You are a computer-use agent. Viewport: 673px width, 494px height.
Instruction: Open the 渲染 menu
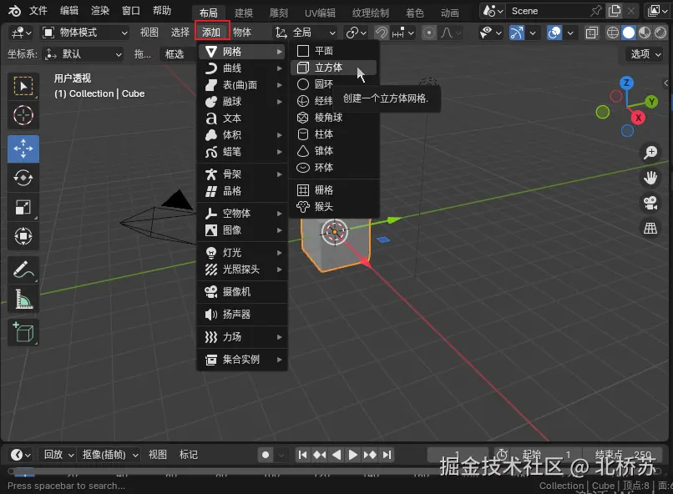[100, 11]
